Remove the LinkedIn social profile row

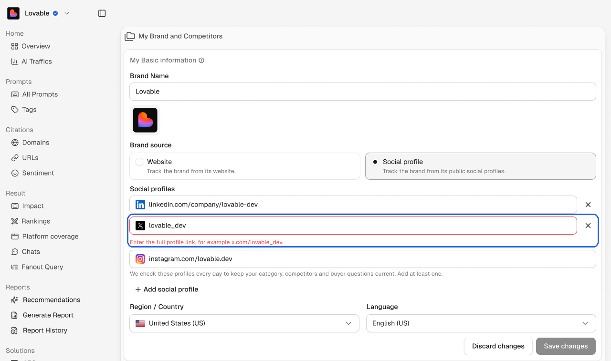tap(588, 205)
